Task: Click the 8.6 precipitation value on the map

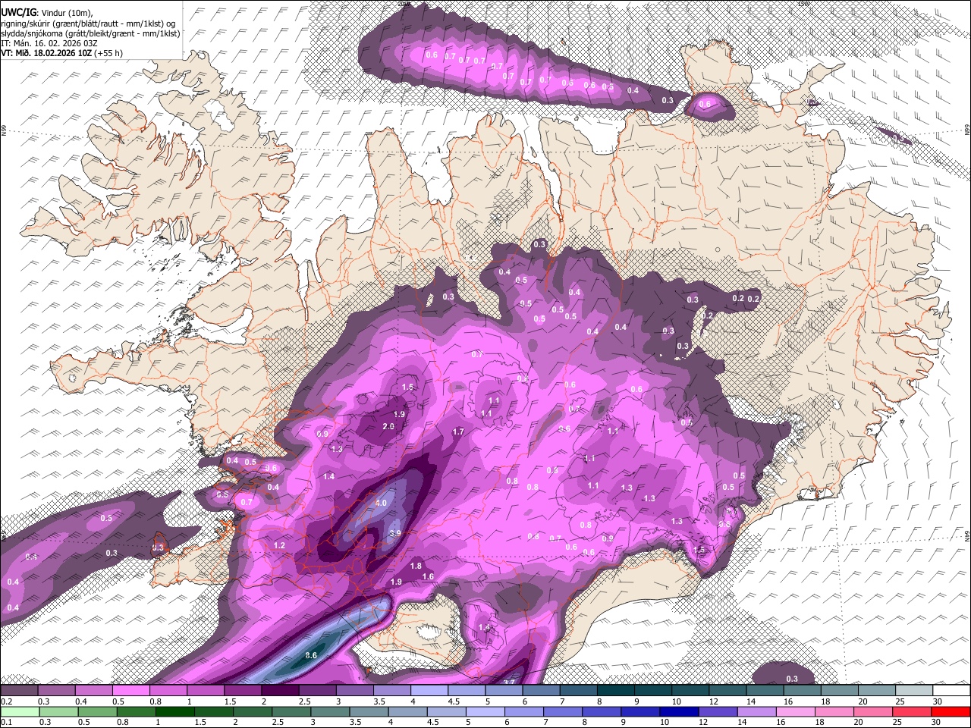Action: [310, 655]
